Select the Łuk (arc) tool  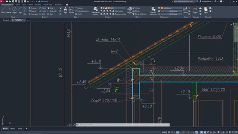click(x=20, y=10)
